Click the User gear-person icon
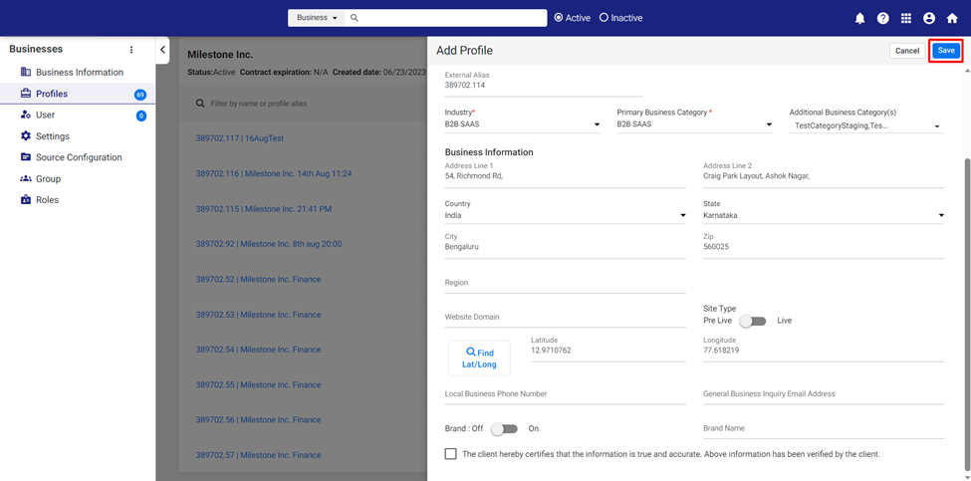971x481 pixels. (25, 115)
